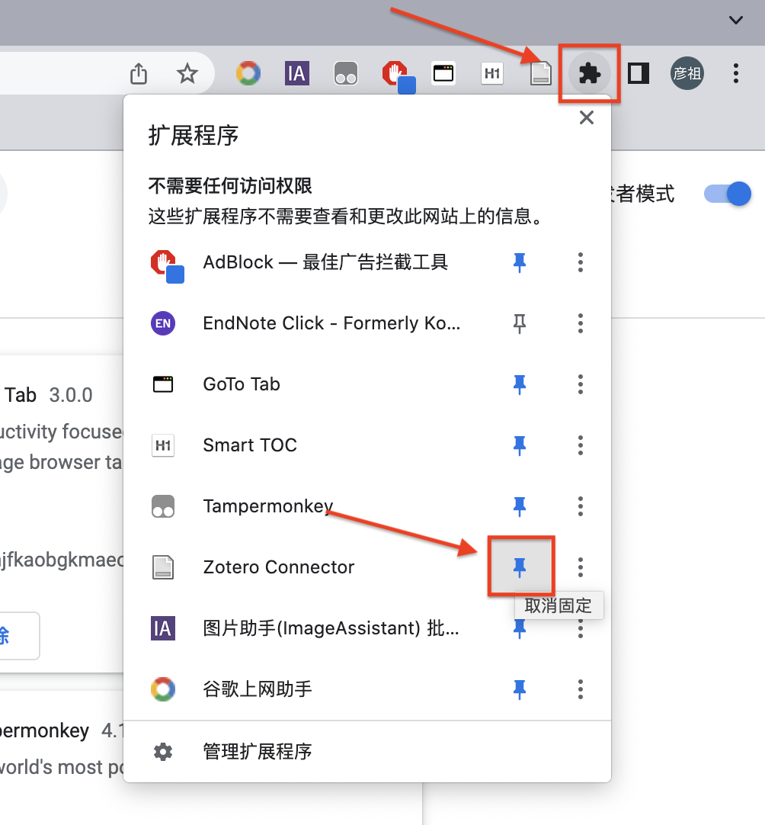
Task: Unpin 图片助手(ImageAssistant) from the toolbar
Action: coord(520,628)
